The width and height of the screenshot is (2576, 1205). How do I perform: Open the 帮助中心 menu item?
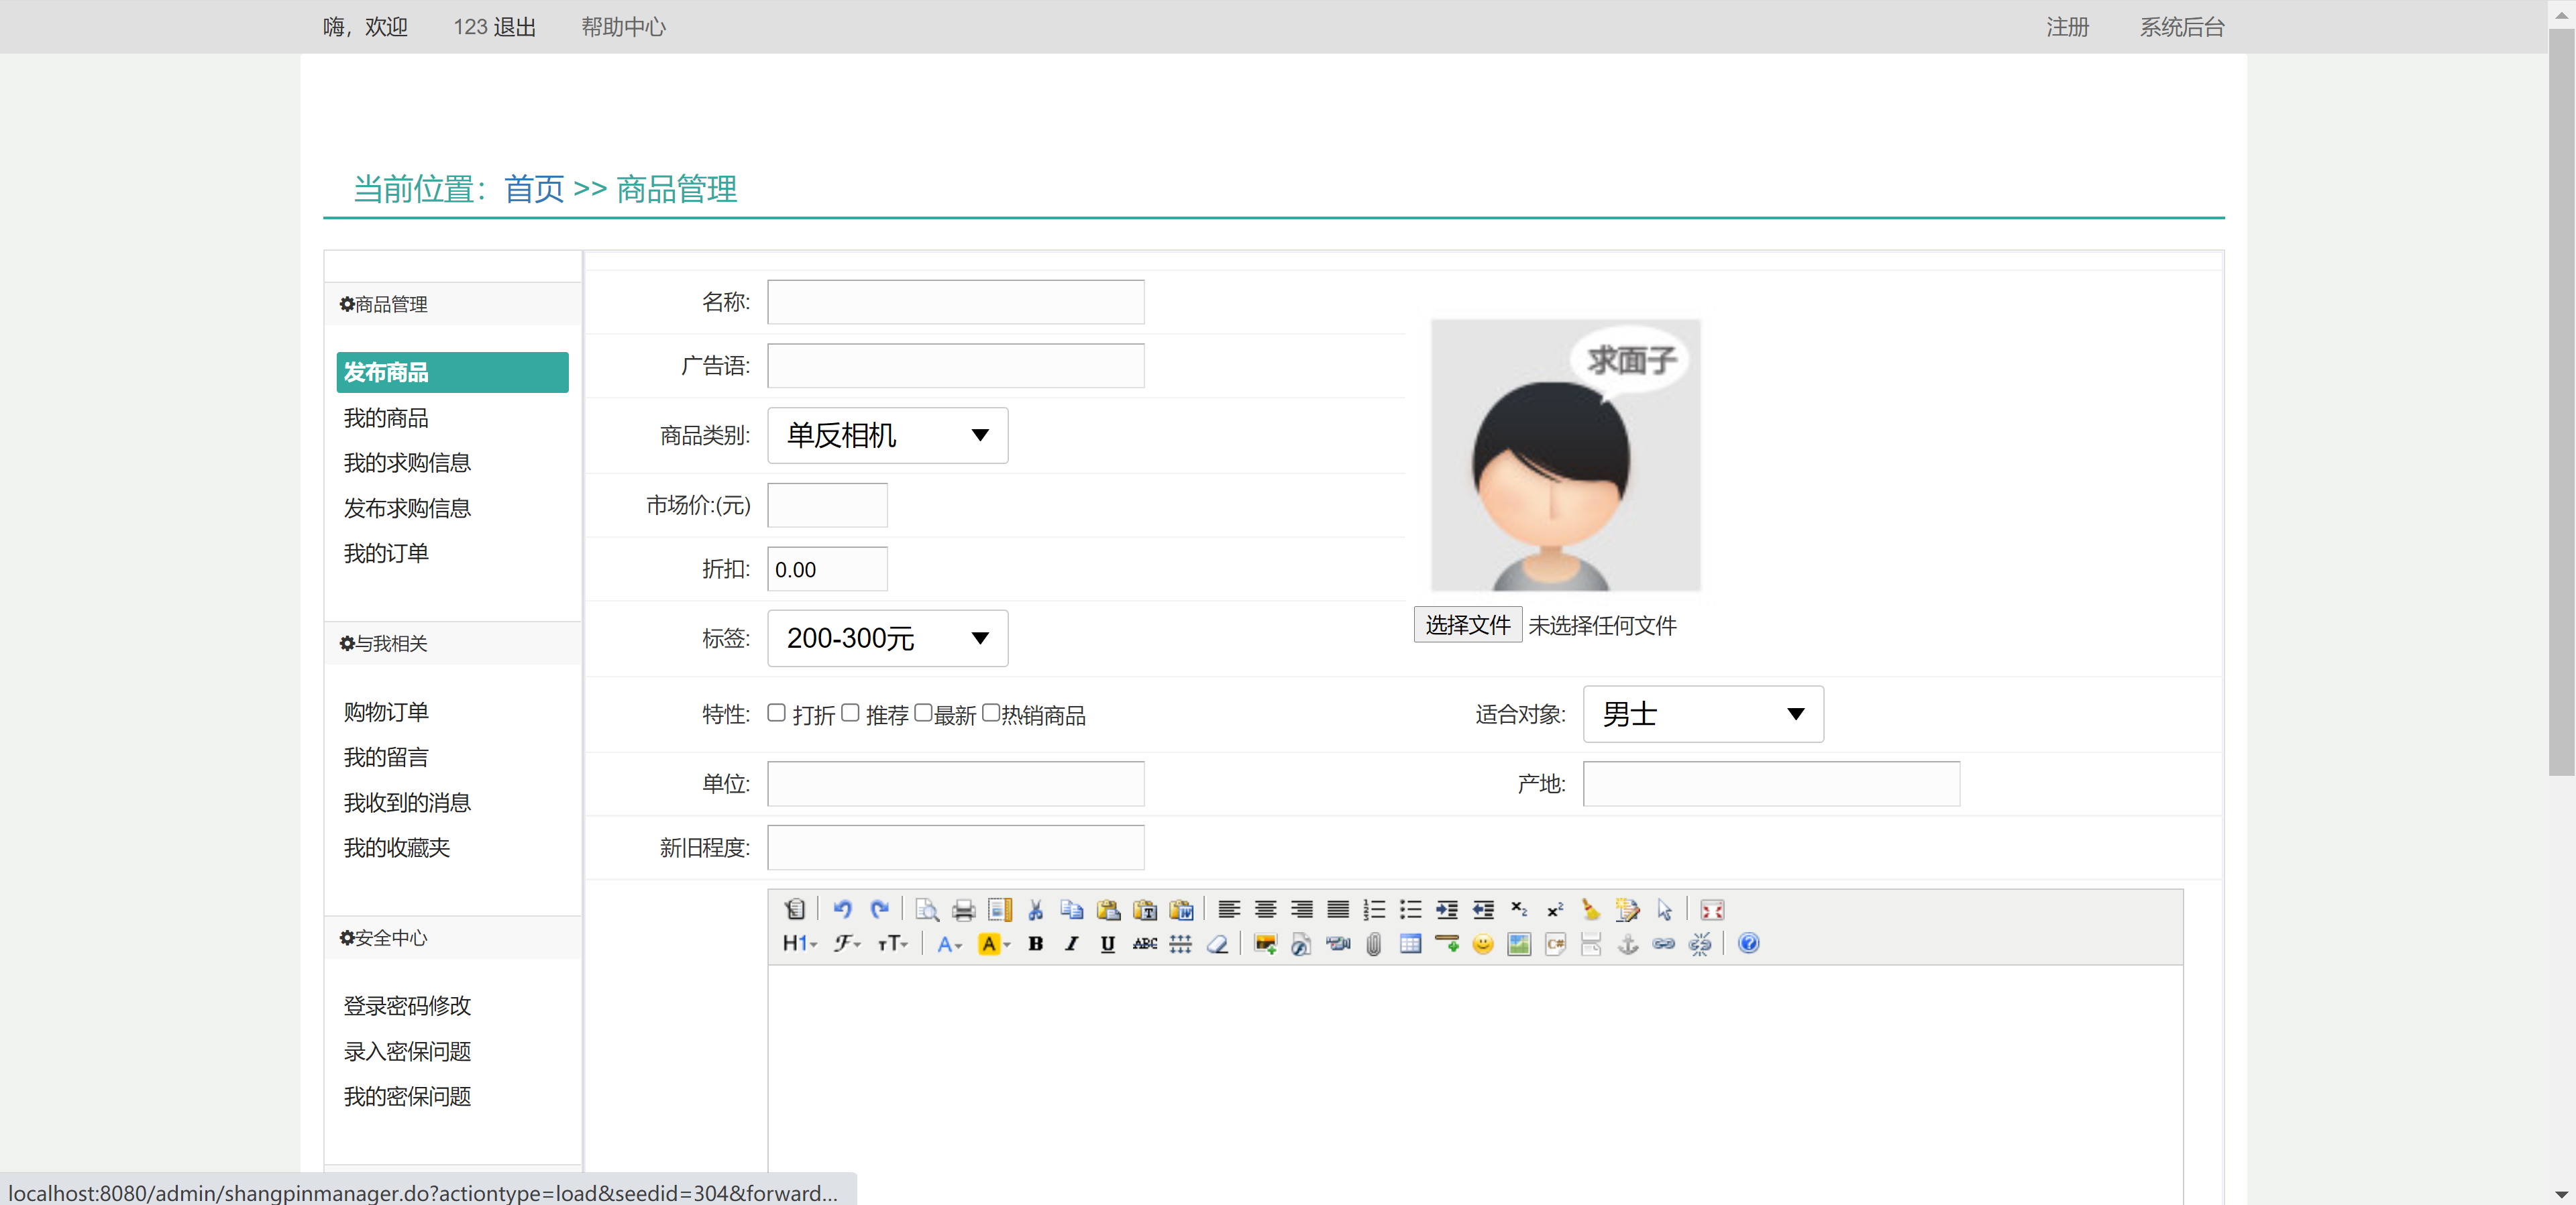[622, 27]
